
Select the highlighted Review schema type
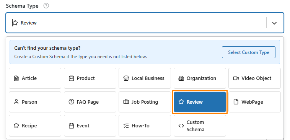click(200, 102)
